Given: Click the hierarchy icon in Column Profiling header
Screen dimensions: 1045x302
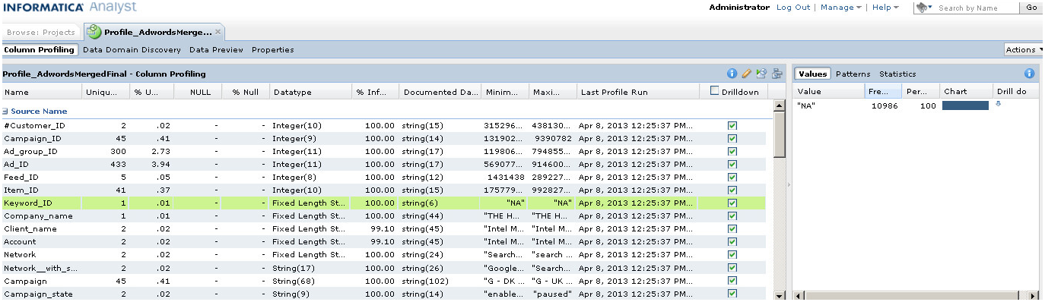Looking at the screenshot, I should pos(777,74).
